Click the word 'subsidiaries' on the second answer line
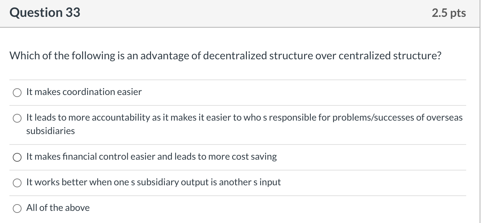Screen dimensions: 481x223 pos(50,131)
